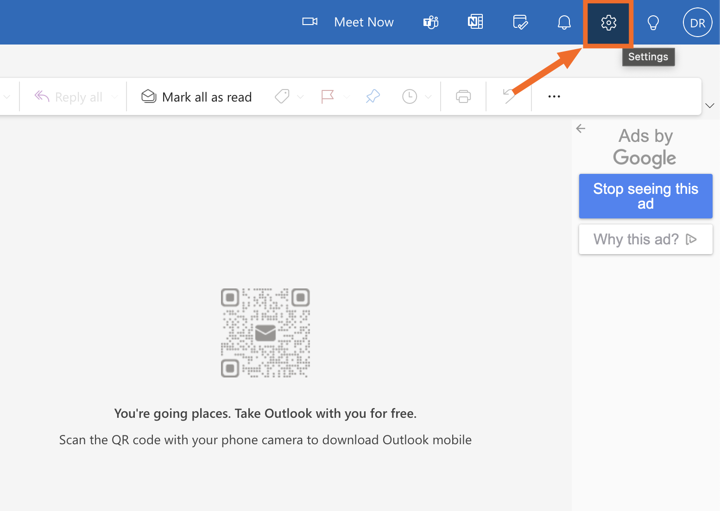Collapse the ad pane back arrow
The height and width of the screenshot is (511, 720).
(x=581, y=128)
